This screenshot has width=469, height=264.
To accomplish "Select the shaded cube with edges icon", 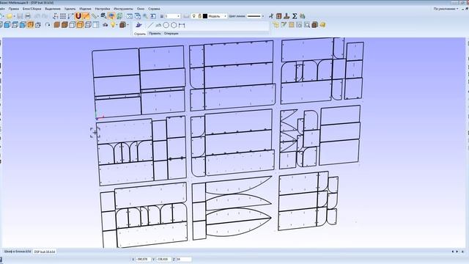I will pyautogui.click(x=64, y=25).
